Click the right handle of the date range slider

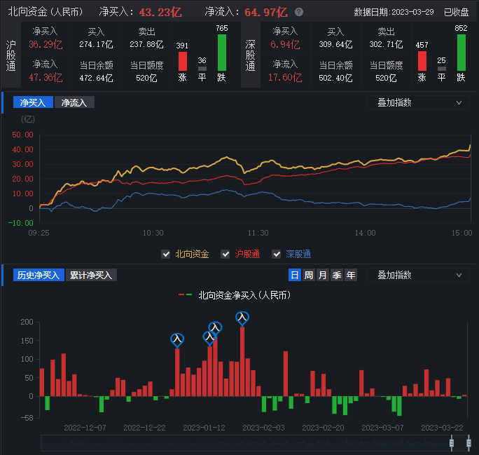click(x=467, y=442)
